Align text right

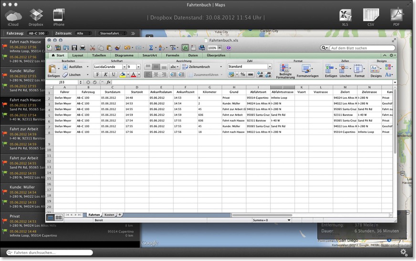click(164, 74)
